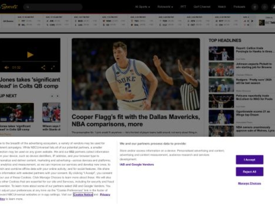Open the PFT section

pos(183,7)
